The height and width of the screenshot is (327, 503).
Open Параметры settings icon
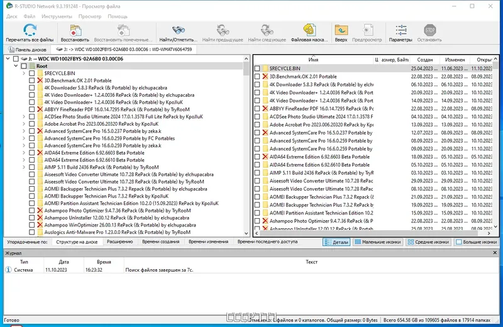(x=401, y=30)
